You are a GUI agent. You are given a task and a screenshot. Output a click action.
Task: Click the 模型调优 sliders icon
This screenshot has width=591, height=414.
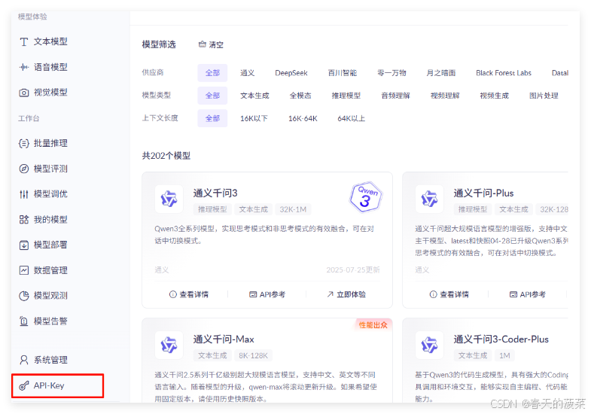(x=24, y=194)
